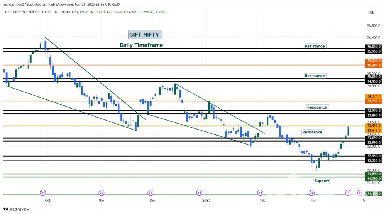386x214 pixels.
Task: Click the orange 23,416.5 price label
Action: click(374, 130)
